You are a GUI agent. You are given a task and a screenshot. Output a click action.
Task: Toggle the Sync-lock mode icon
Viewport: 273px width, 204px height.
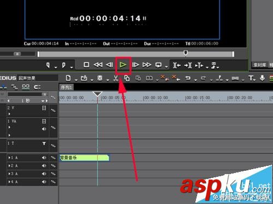(14, 87)
